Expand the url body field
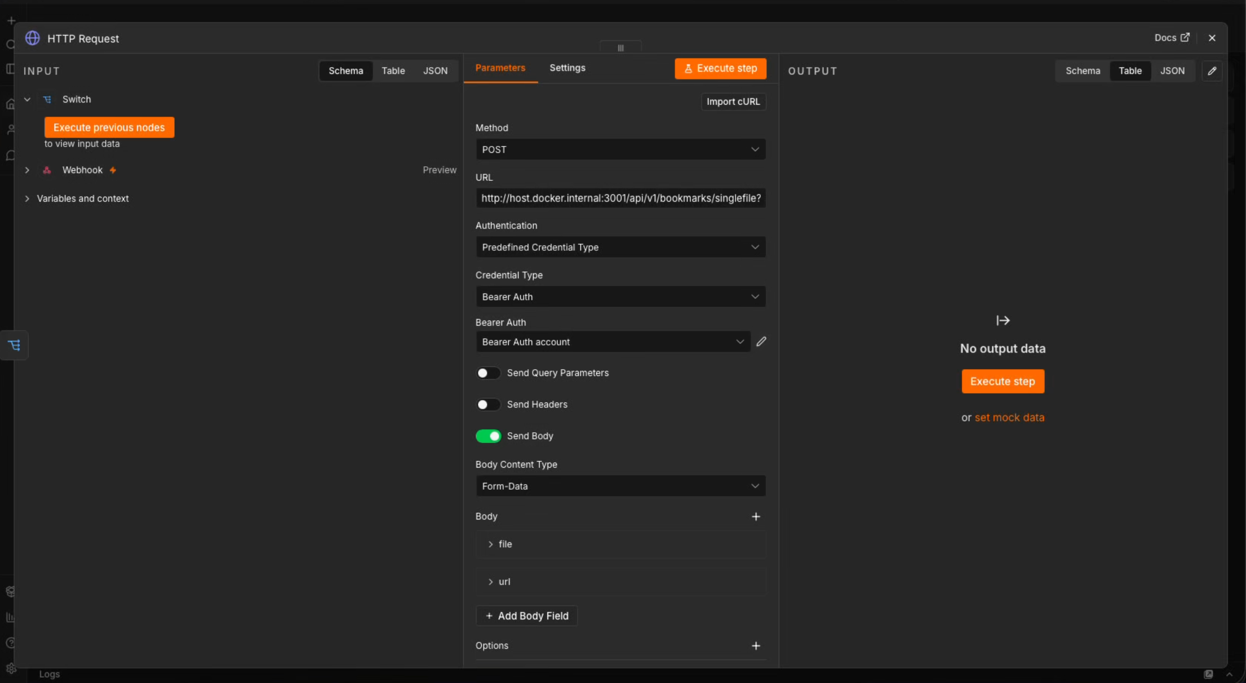This screenshot has width=1246, height=683. [x=490, y=582]
